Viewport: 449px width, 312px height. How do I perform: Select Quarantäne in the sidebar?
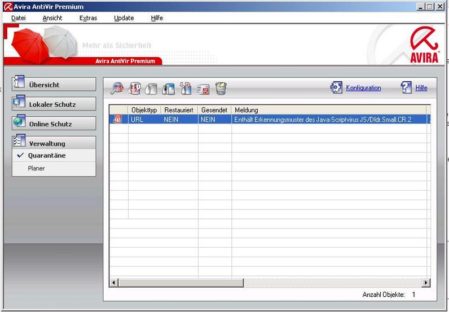(47, 156)
